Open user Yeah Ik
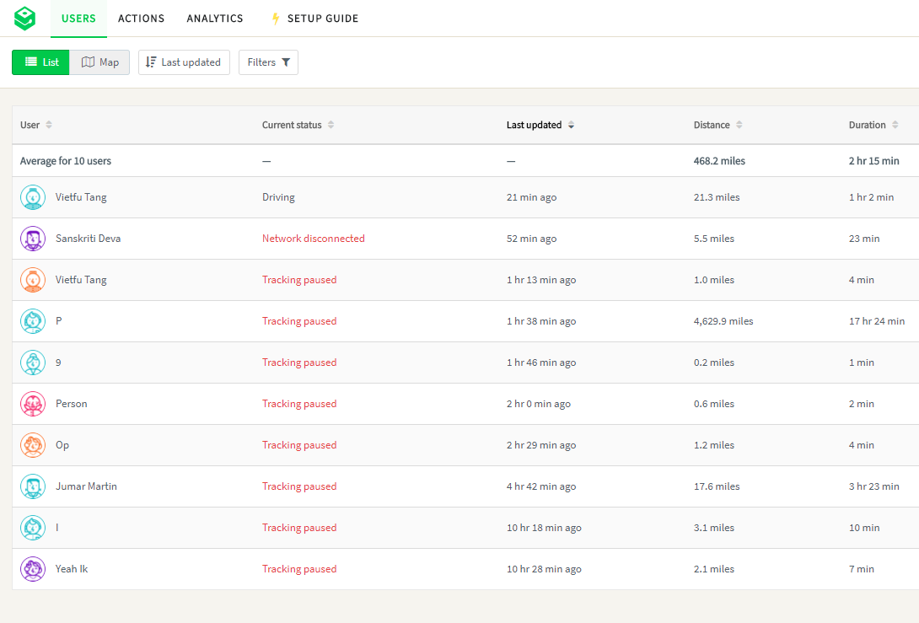The height and width of the screenshot is (623, 919). [72, 569]
